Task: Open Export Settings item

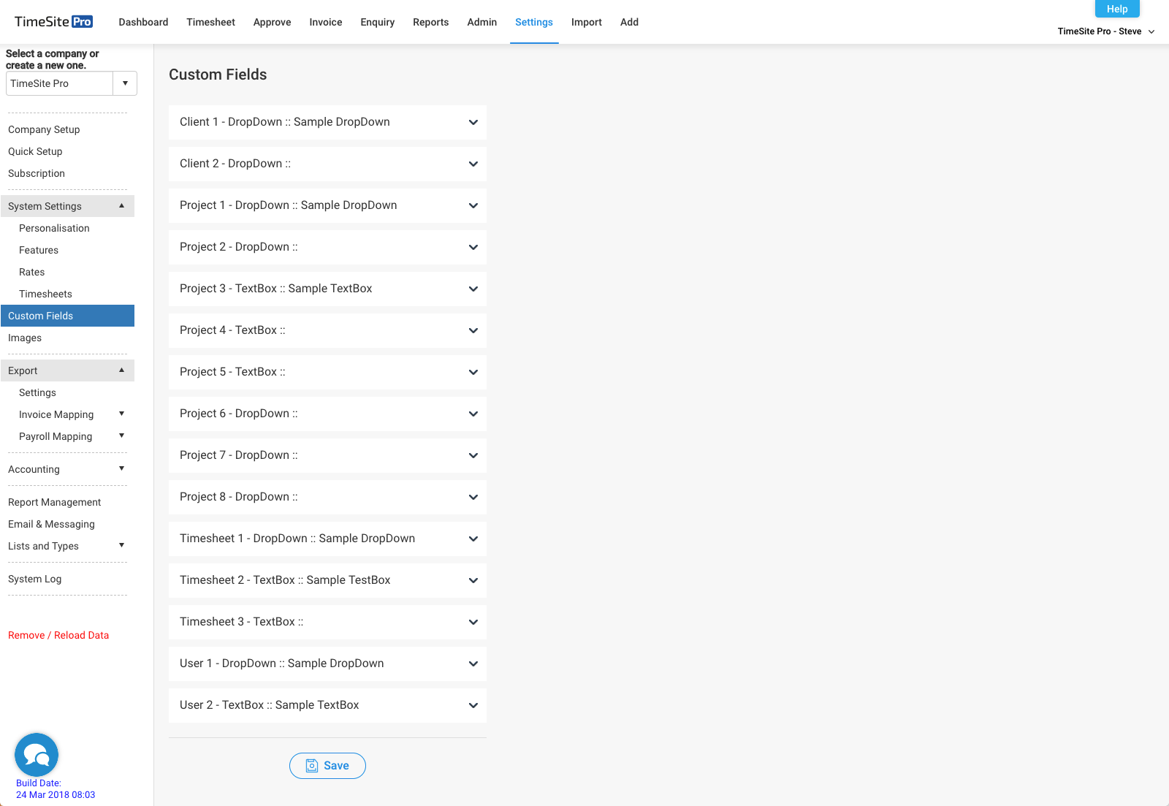Action: (37, 392)
